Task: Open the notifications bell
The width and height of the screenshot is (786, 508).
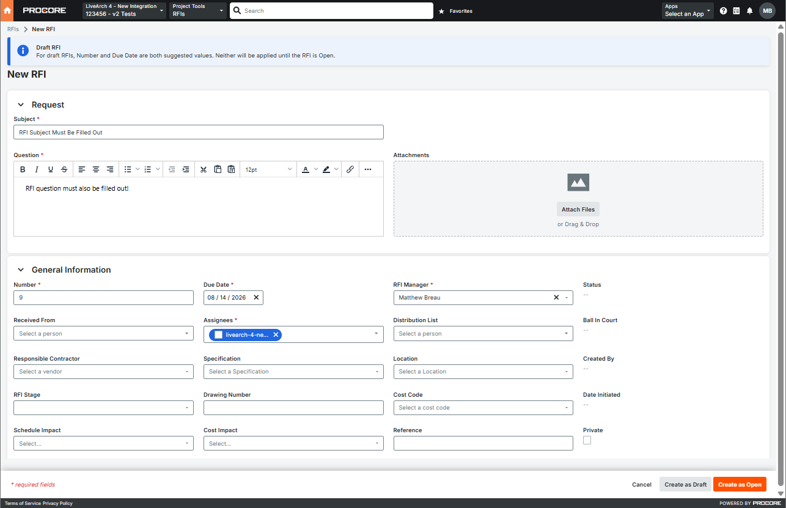Action: click(749, 11)
